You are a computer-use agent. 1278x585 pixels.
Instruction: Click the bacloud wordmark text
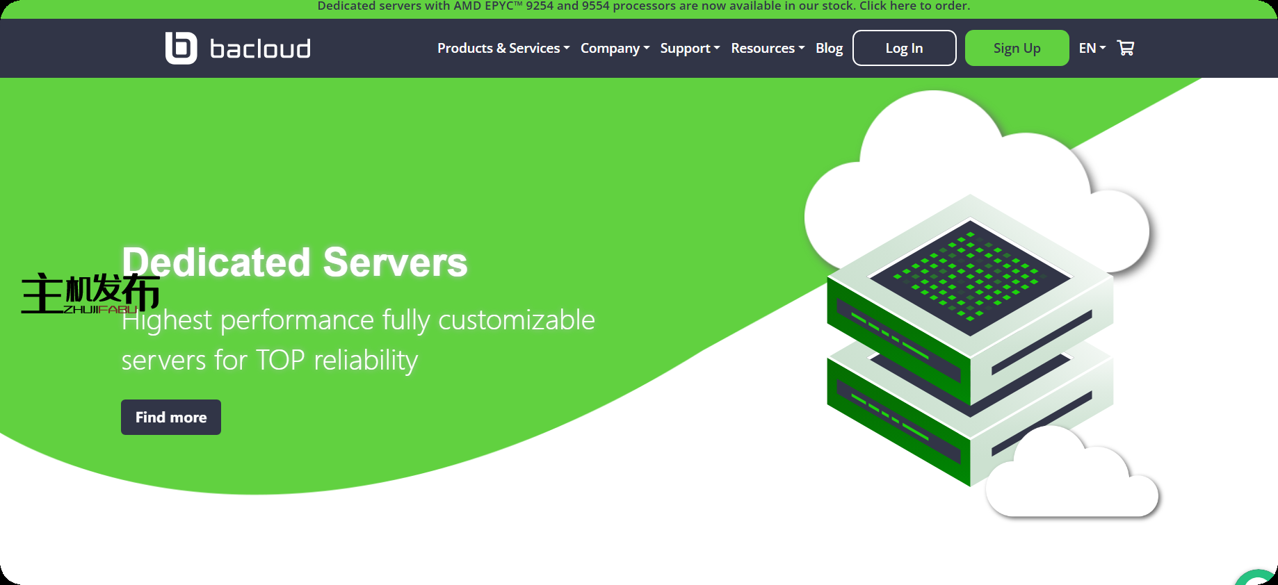click(x=260, y=49)
